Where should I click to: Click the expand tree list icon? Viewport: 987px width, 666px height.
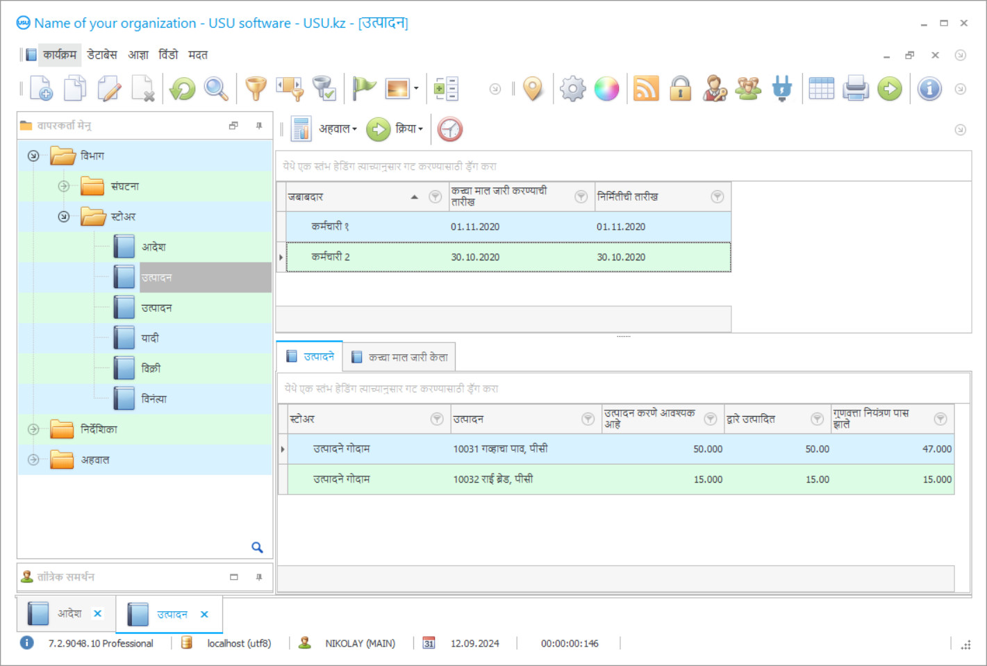[x=446, y=89]
